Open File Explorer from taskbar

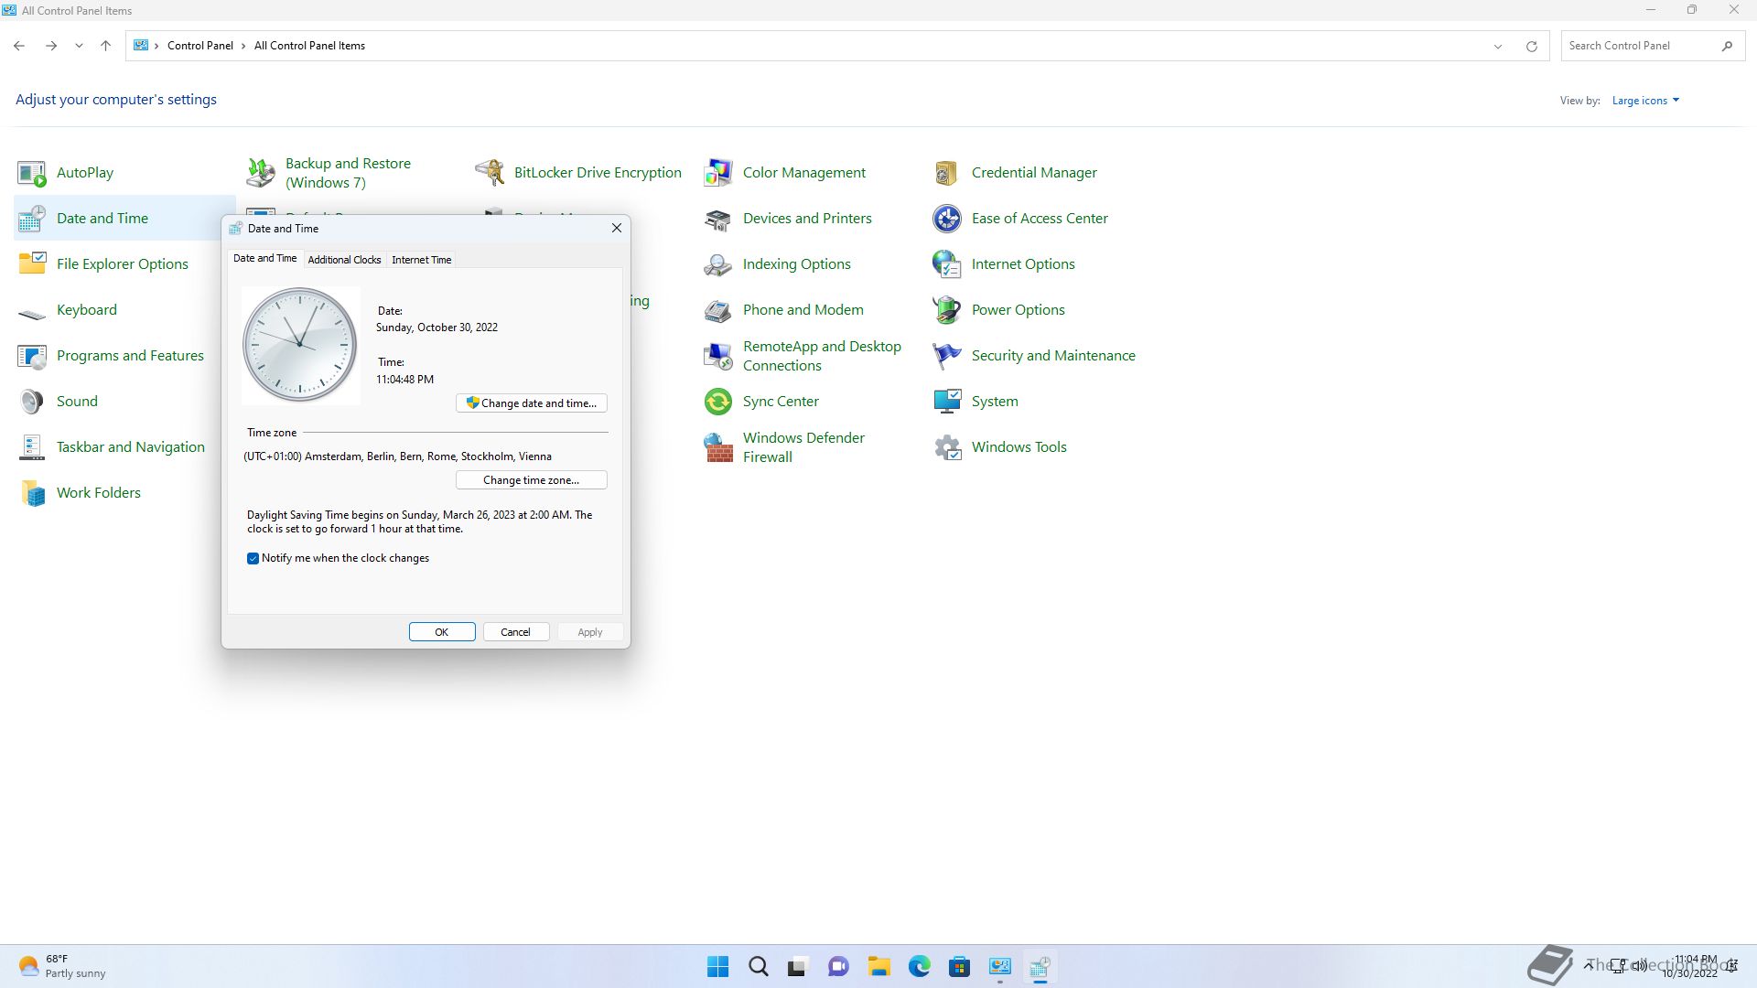point(879,966)
